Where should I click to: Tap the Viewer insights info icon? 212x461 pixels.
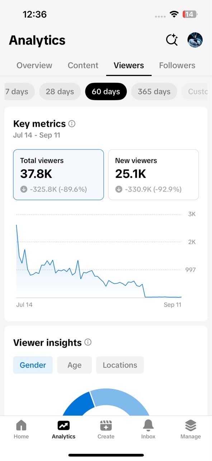88,342
